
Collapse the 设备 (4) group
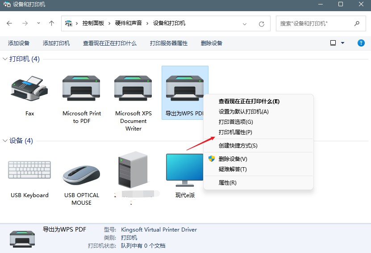pyautogui.click(x=5, y=141)
